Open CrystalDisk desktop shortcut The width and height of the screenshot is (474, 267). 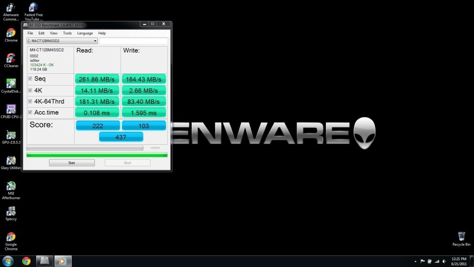tap(11, 86)
